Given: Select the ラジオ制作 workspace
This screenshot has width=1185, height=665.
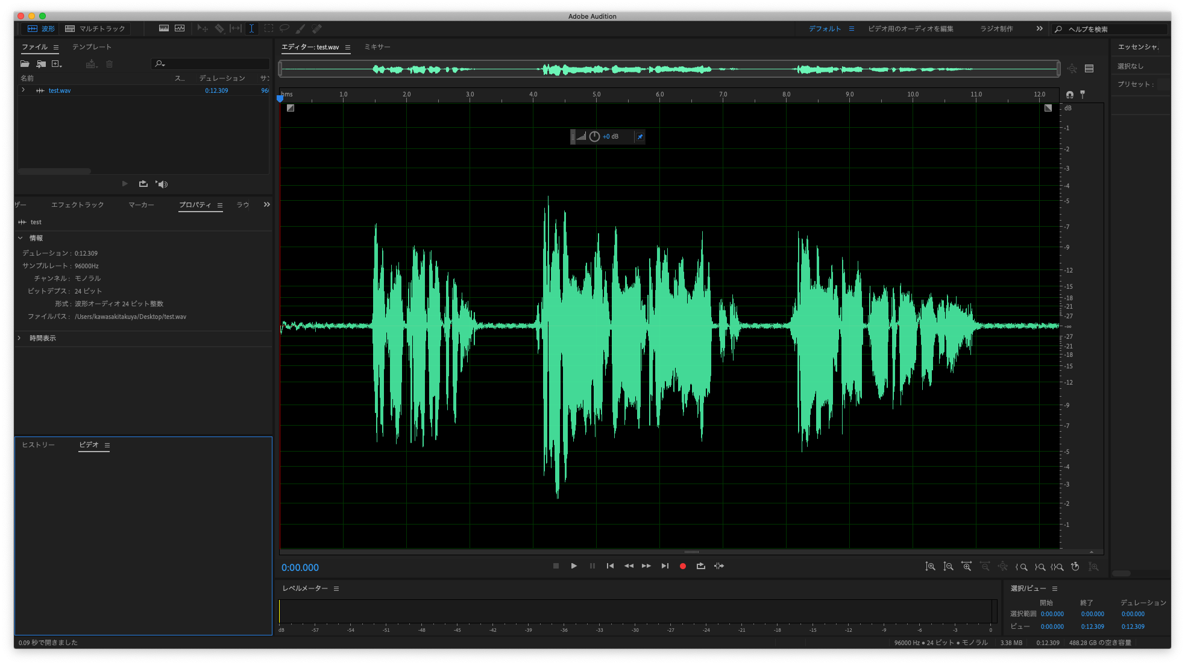Looking at the screenshot, I should coord(996,29).
